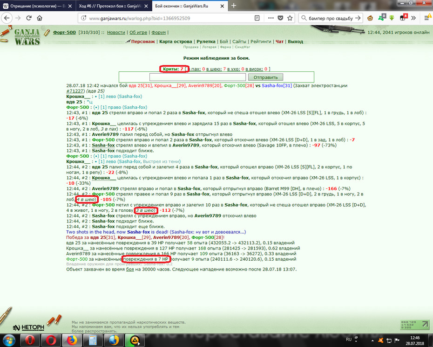
Task: Click the Выход logout link
Action: coord(295,42)
